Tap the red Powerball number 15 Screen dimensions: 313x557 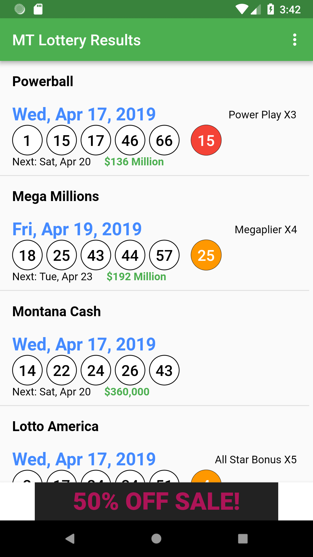(206, 140)
